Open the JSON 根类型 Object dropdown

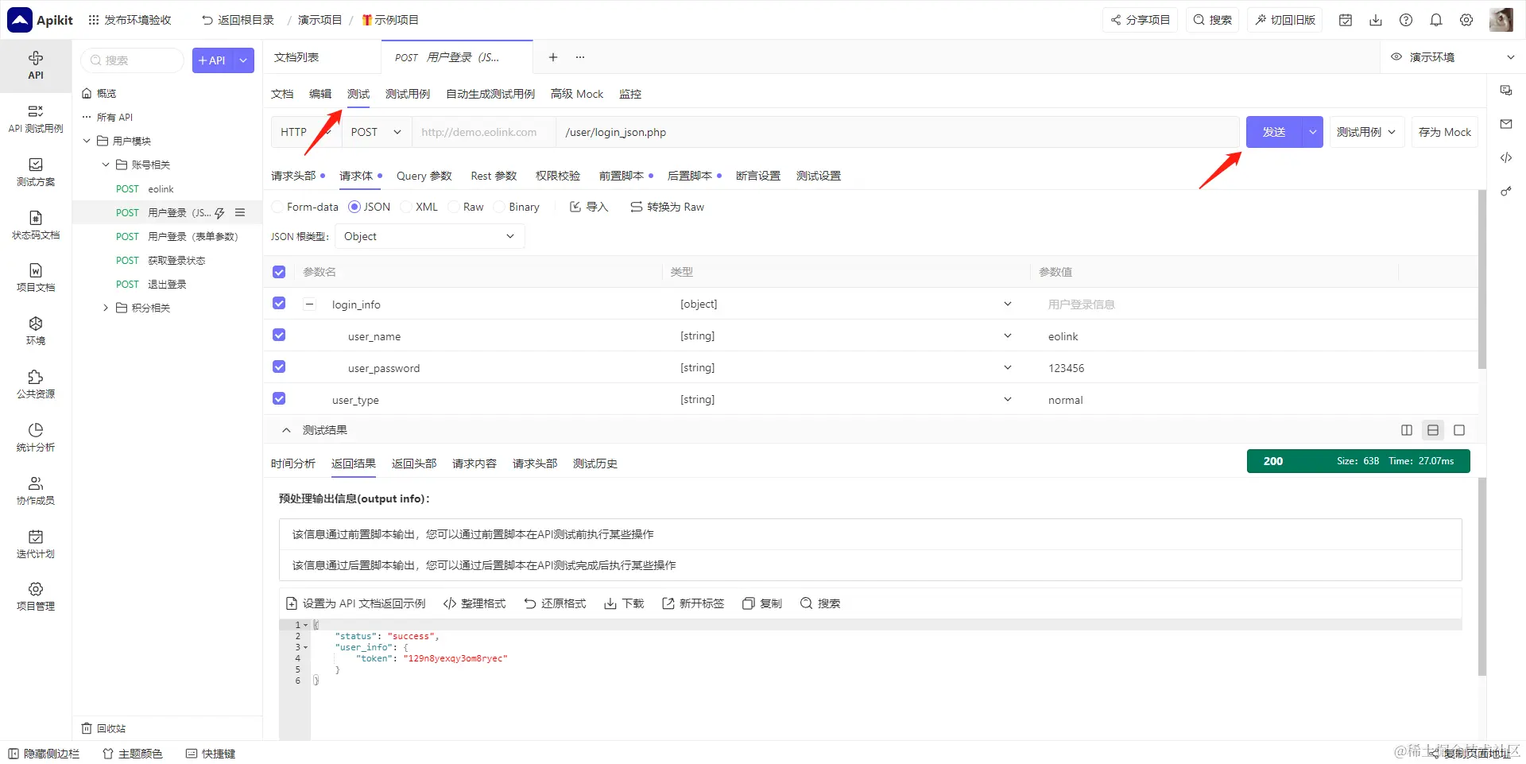pyautogui.click(x=429, y=236)
